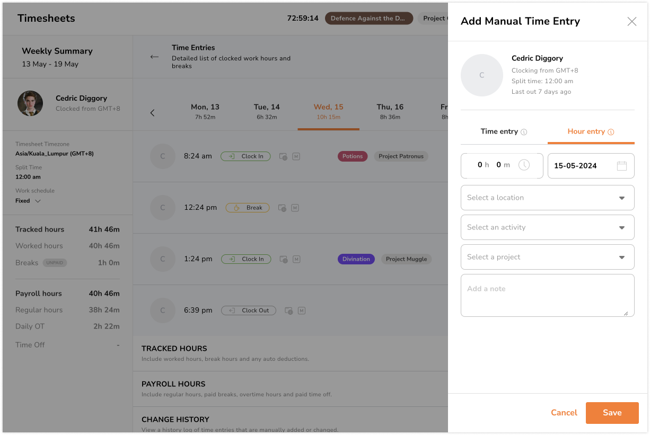This screenshot has height=435, width=650.
Task: Click the M manual icon on 8:24 am row
Action: (x=296, y=156)
